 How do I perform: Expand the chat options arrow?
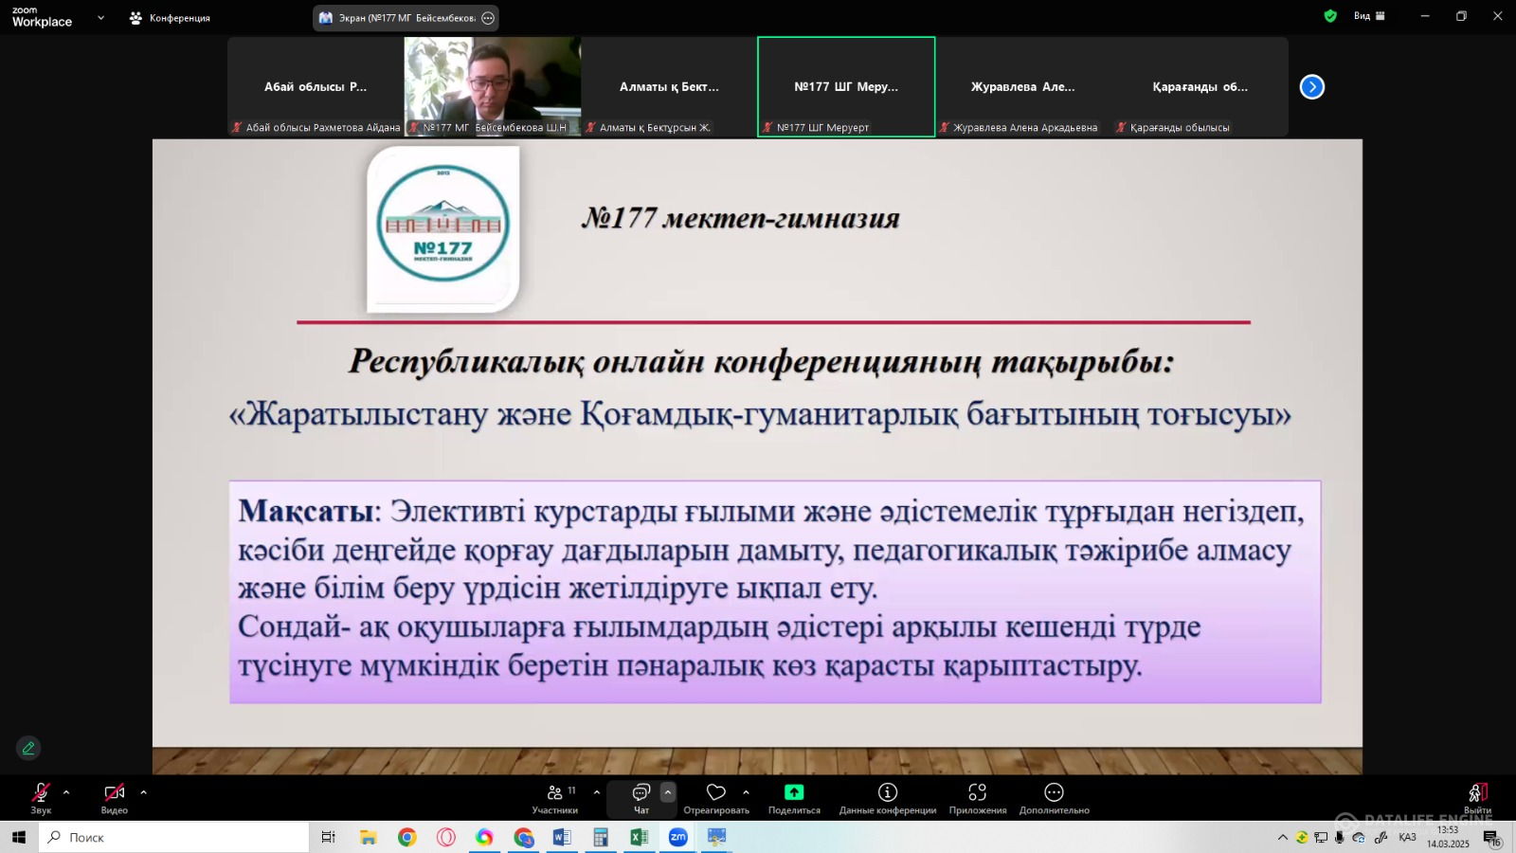(668, 792)
